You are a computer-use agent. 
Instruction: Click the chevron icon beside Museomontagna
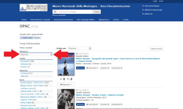pyautogui.click(x=143, y=6)
